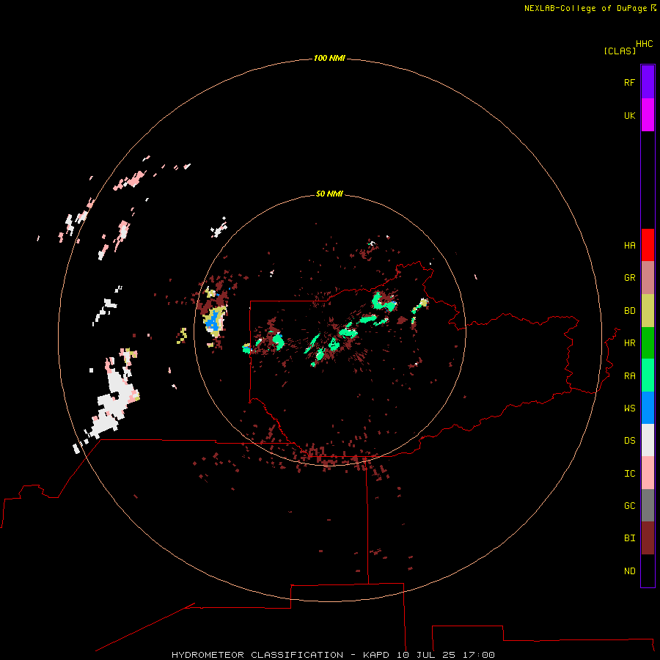Click the BI legend label
This screenshot has width=660, height=660.
(x=629, y=538)
